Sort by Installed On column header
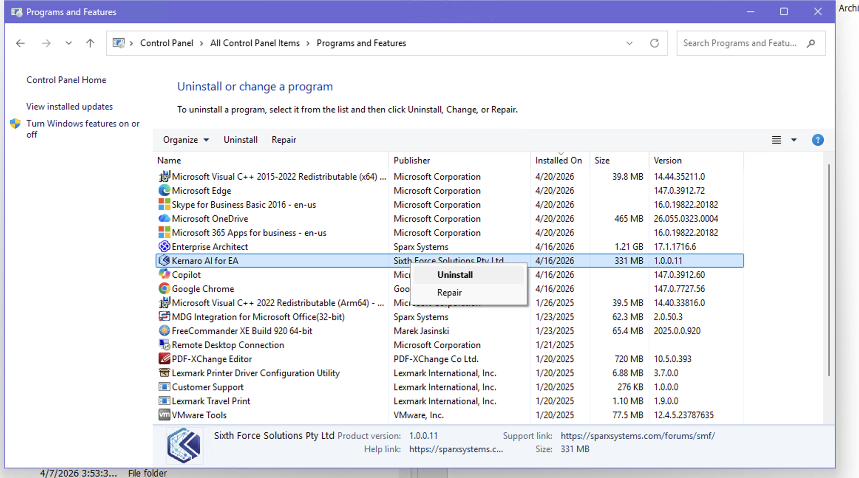The width and height of the screenshot is (859, 478). (560, 161)
